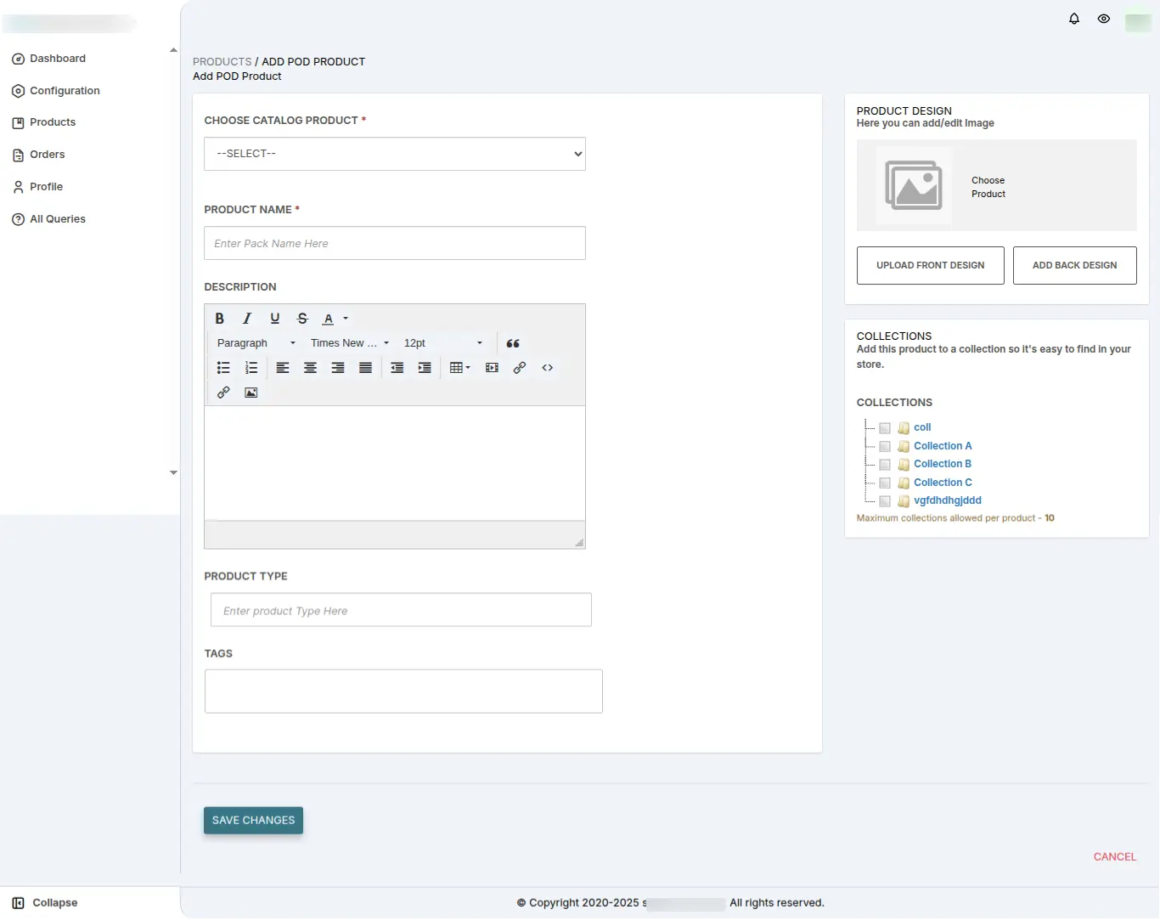Click the product image placeholder
Screen dimensions: 1160x921
pos(914,185)
